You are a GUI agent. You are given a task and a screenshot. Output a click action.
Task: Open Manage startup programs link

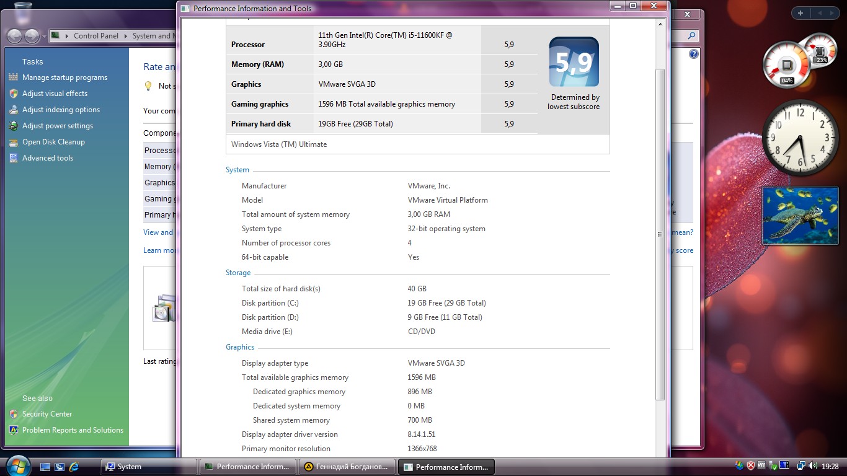pos(64,77)
